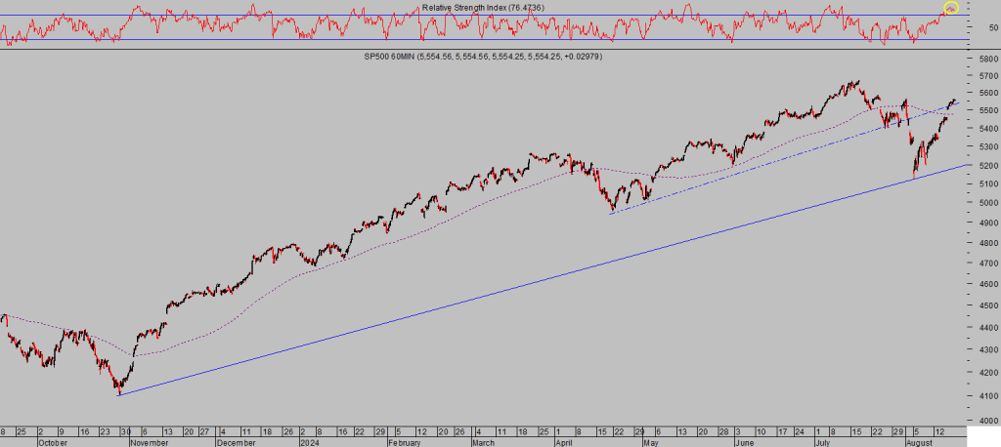The height and width of the screenshot is (447, 1001).
Task: Select the 5800 price axis label
Action: click(985, 61)
